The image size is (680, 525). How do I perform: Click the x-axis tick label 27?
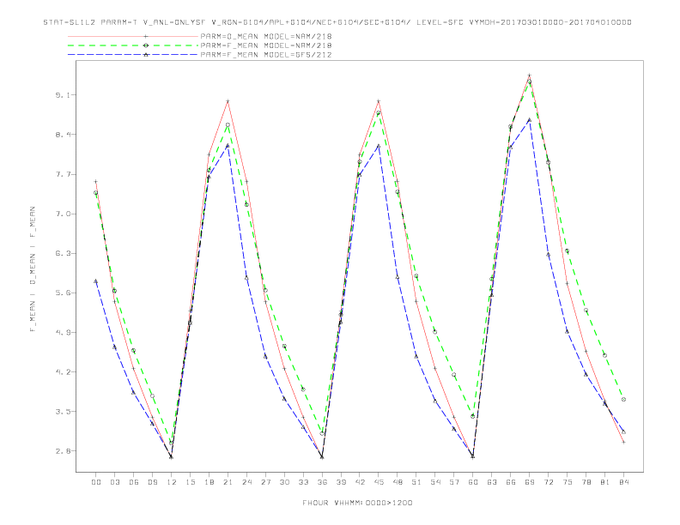265,482
